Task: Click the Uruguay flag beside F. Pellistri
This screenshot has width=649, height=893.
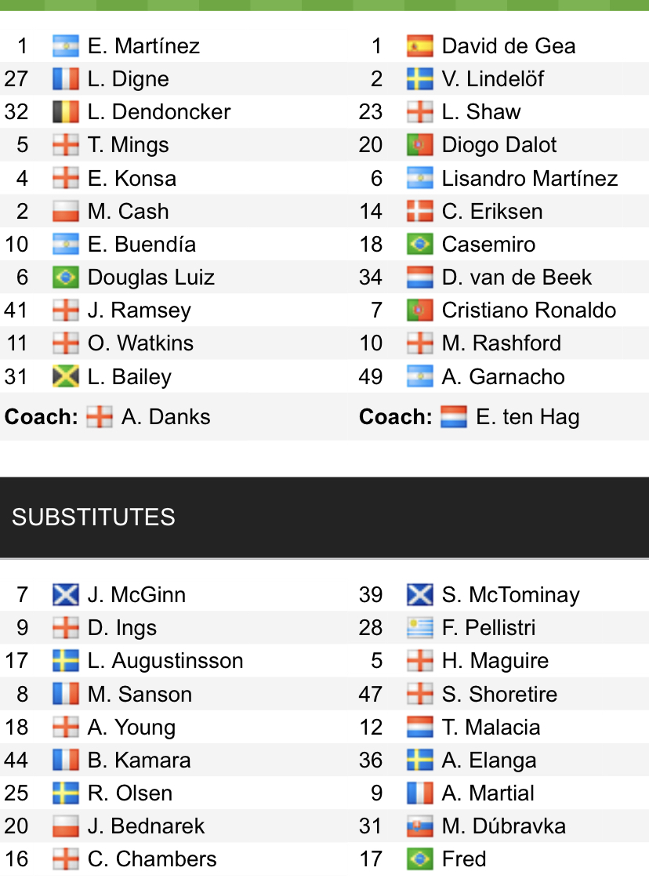Action: pos(420,628)
